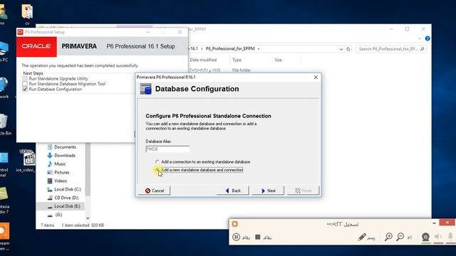Refresh the Explorer folder view

click(348, 49)
